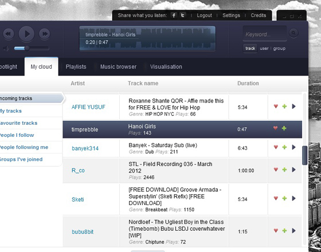Favourite the Hanoi Girls track
The height and width of the screenshot is (252, 321).
pos(275,128)
